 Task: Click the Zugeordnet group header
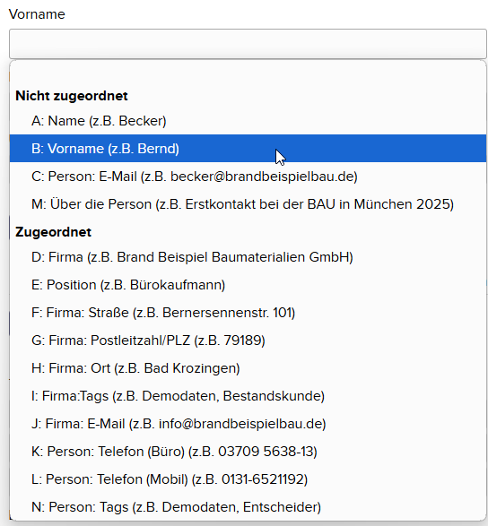(54, 232)
